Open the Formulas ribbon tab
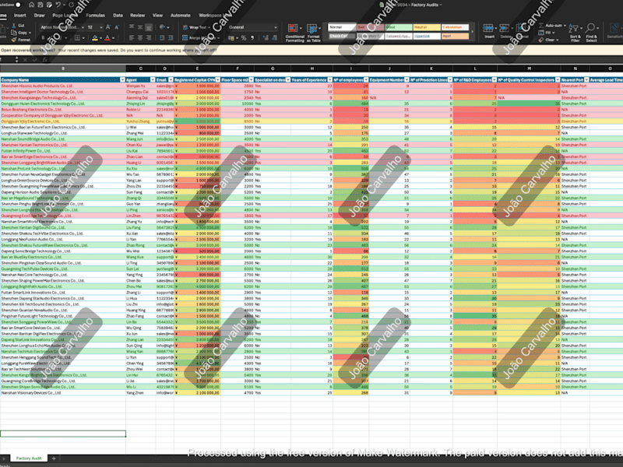This screenshot has height=467, width=623. (x=95, y=16)
